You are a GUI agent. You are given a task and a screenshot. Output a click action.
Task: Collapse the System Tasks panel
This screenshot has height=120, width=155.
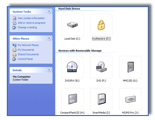point(49,11)
